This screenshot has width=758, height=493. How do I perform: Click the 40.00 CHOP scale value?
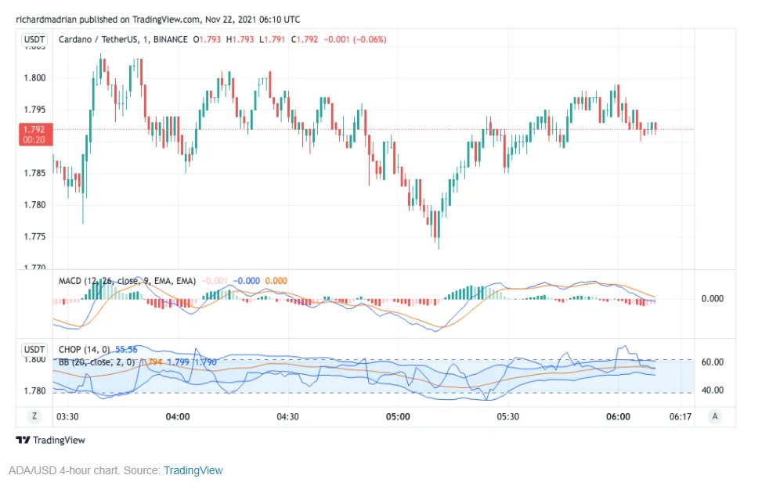click(713, 390)
